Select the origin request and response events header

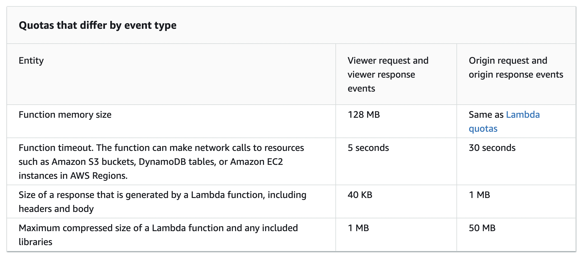click(516, 67)
